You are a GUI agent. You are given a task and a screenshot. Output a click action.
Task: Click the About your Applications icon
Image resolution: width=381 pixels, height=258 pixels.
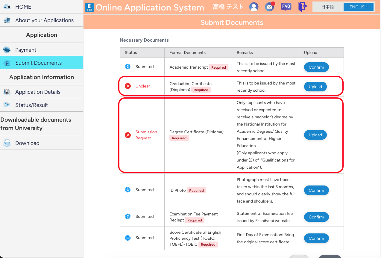click(x=7, y=20)
